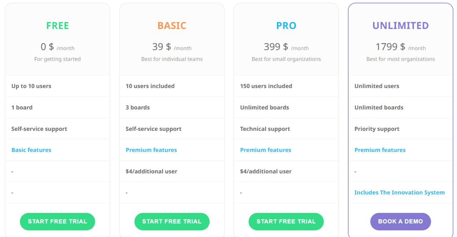Click the Book a Demo button

point(400,221)
